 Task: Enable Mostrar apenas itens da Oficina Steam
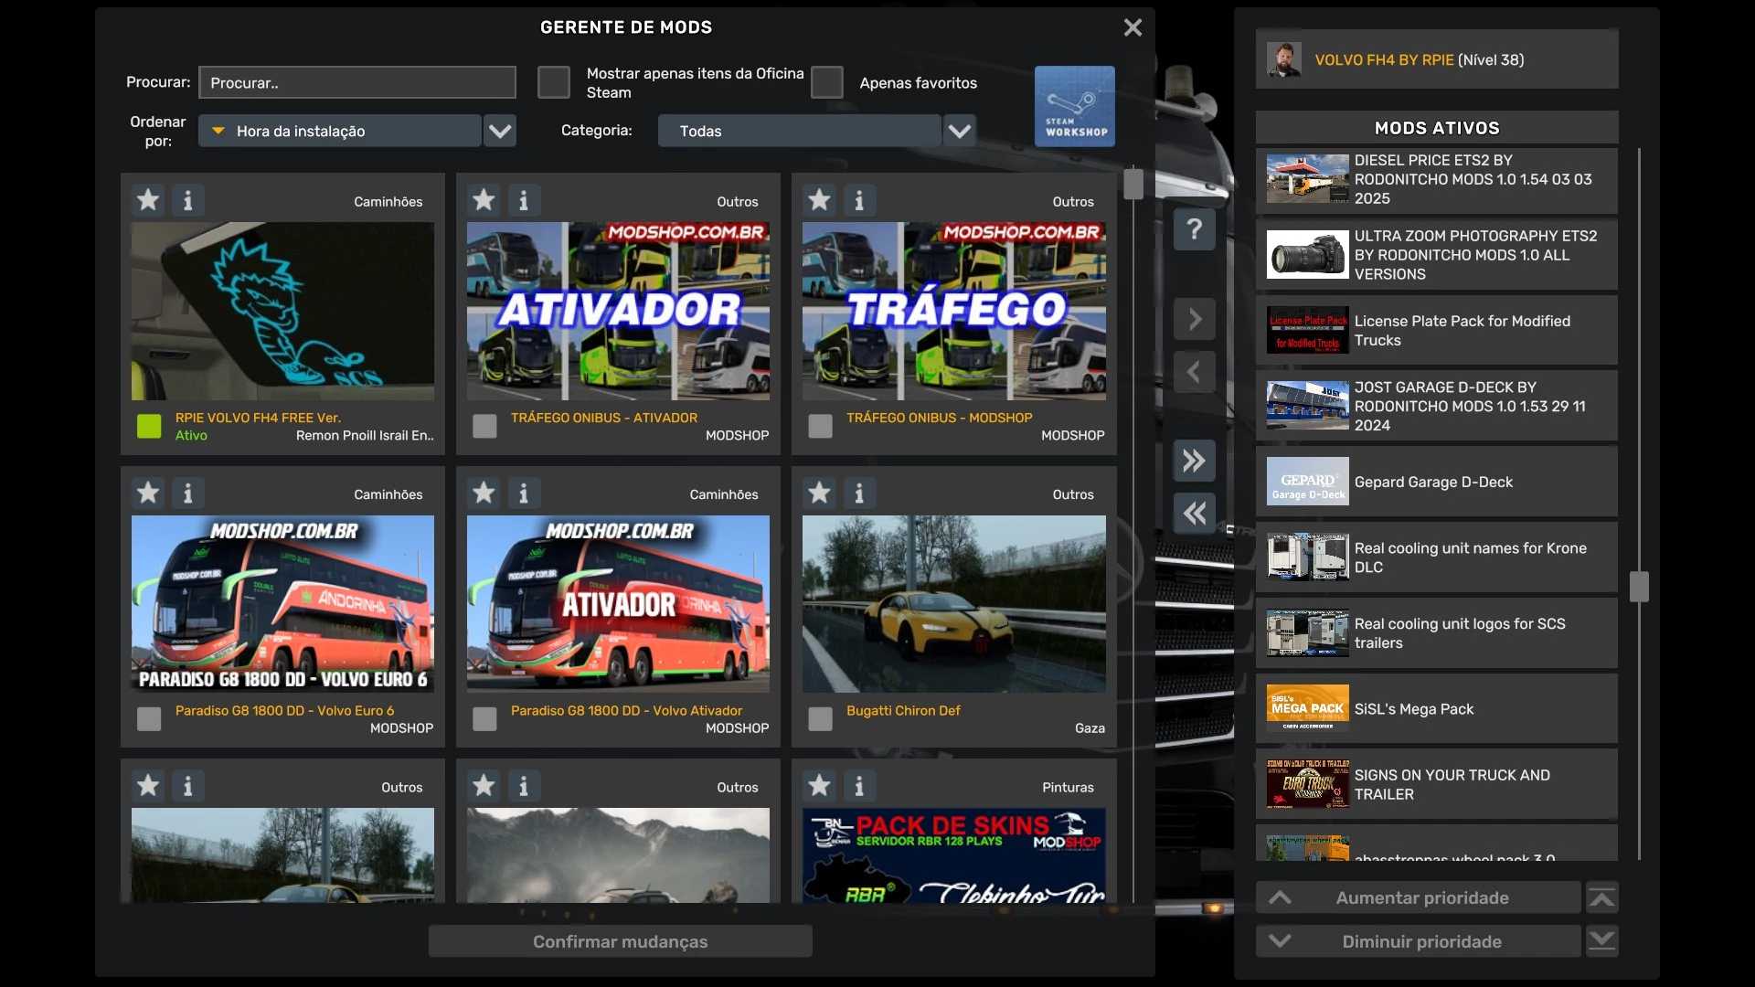point(553,82)
